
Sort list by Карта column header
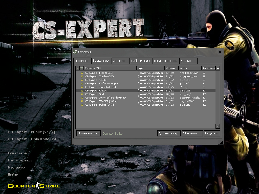click(190, 68)
